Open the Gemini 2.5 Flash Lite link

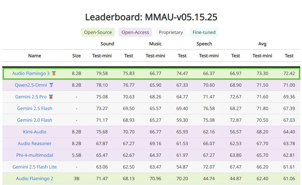click(35, 167)
